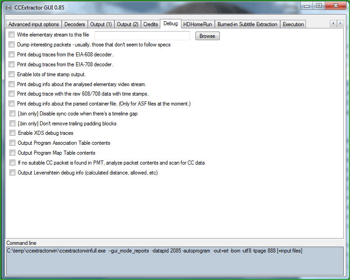Click inside the Command line text box
Screen dimensions: 350x280
coord(175,260)
